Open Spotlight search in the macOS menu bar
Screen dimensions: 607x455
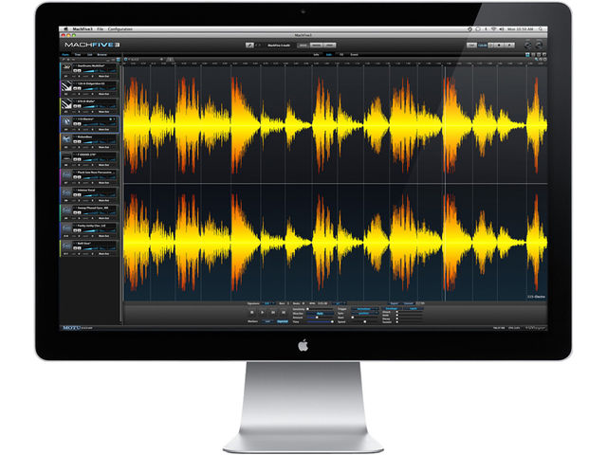[541, 29]
